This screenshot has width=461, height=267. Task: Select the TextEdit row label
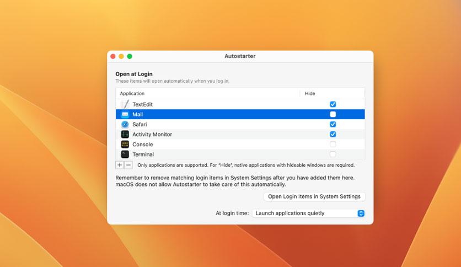pyautogui.click(x=143, y=104)
